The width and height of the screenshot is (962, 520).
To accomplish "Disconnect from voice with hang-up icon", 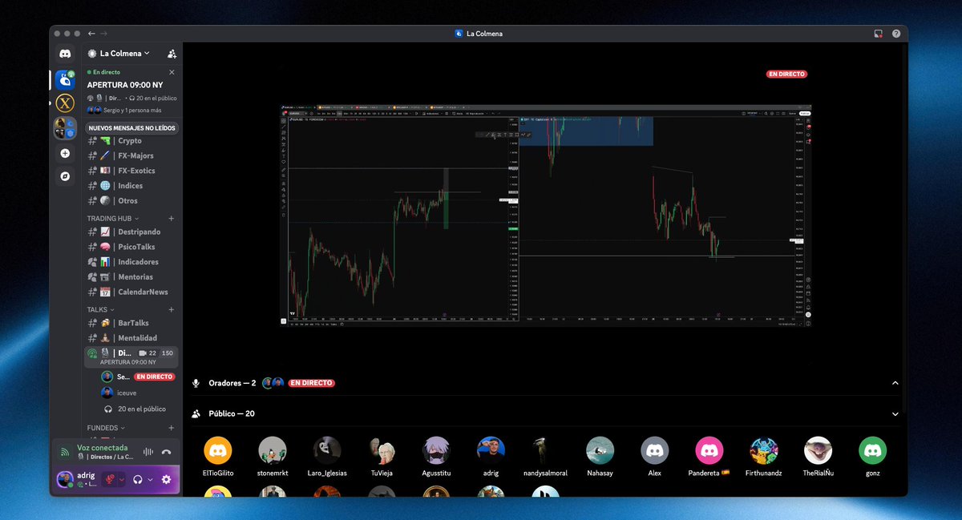I will [x=166, y=452].
